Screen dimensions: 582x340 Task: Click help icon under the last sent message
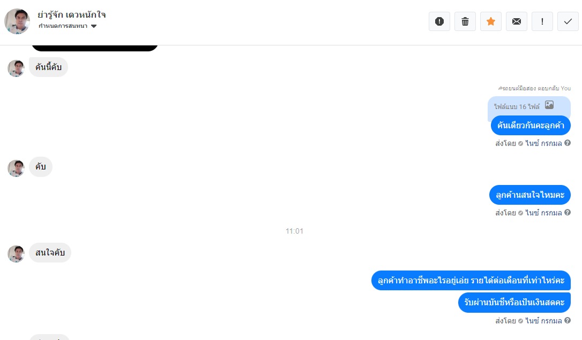coord(568,320)
